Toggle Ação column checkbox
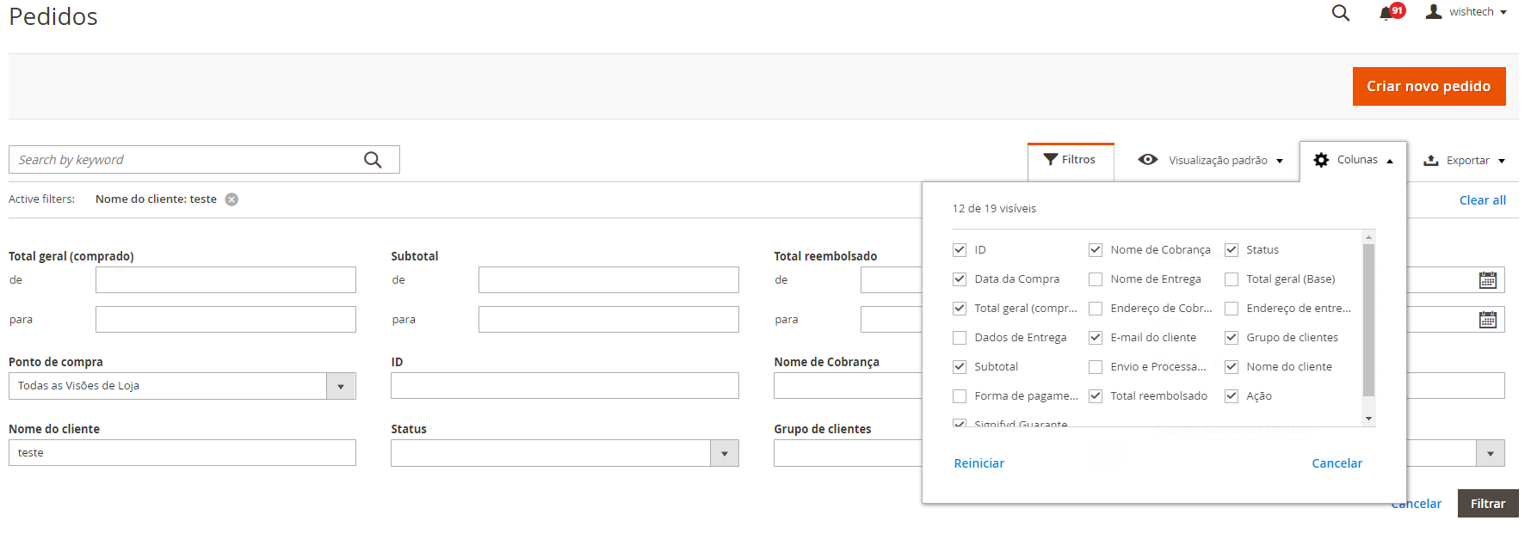Image resolution: width=1531 pixels, height=539 pixels. pos(1232,396)
